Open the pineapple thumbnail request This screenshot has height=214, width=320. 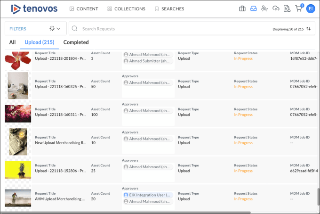click(x=18, y=170)
